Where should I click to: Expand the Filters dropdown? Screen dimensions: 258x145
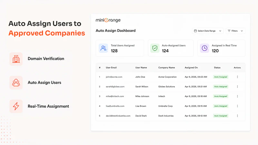tap(235, 31)
